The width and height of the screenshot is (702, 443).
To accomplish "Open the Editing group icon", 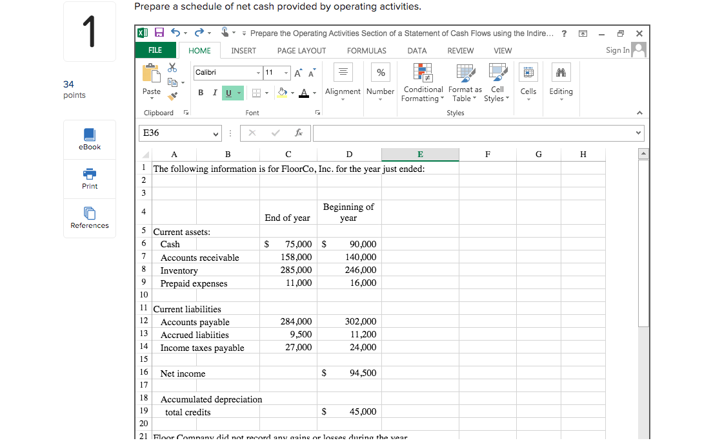I will tap(561, 80).
